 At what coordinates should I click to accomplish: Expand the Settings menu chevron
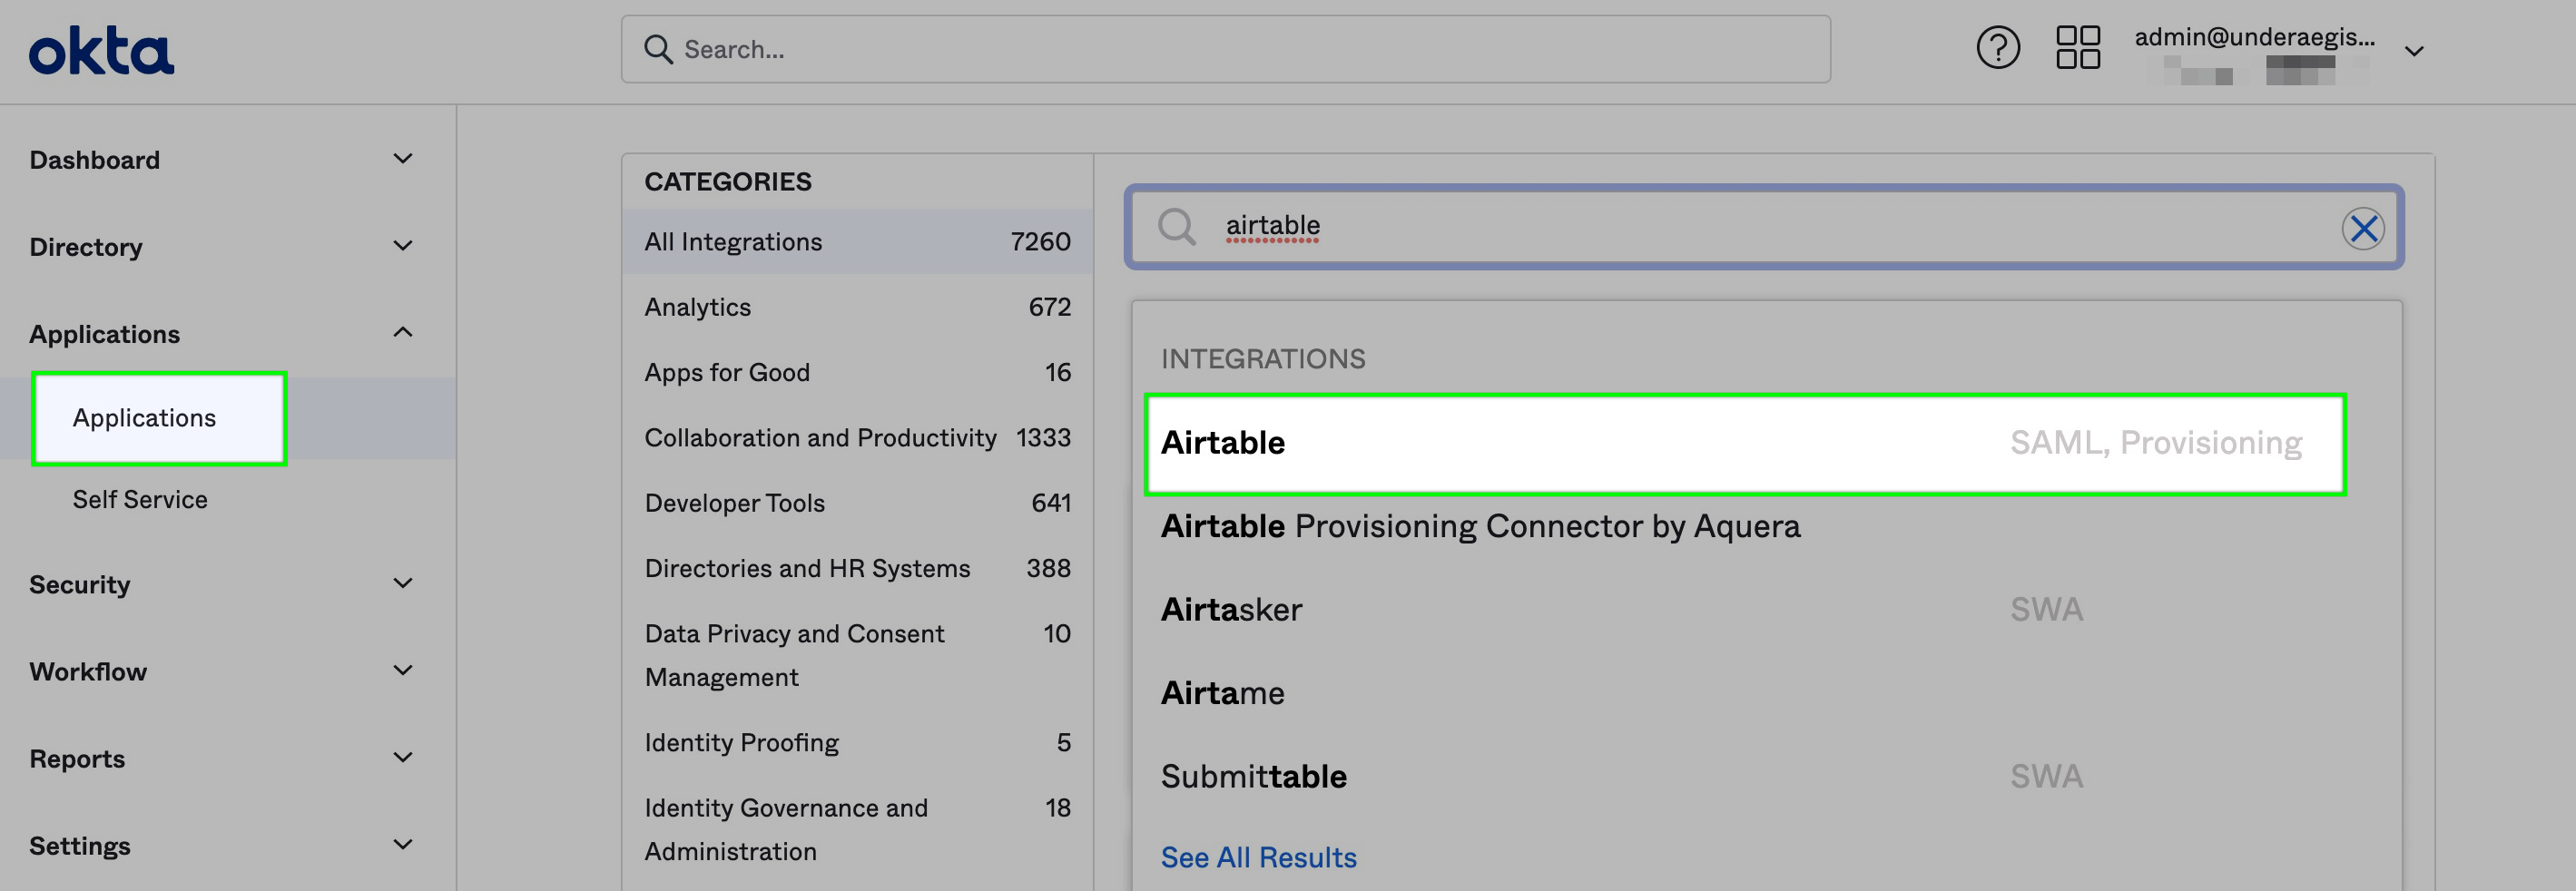pos(403,845)
